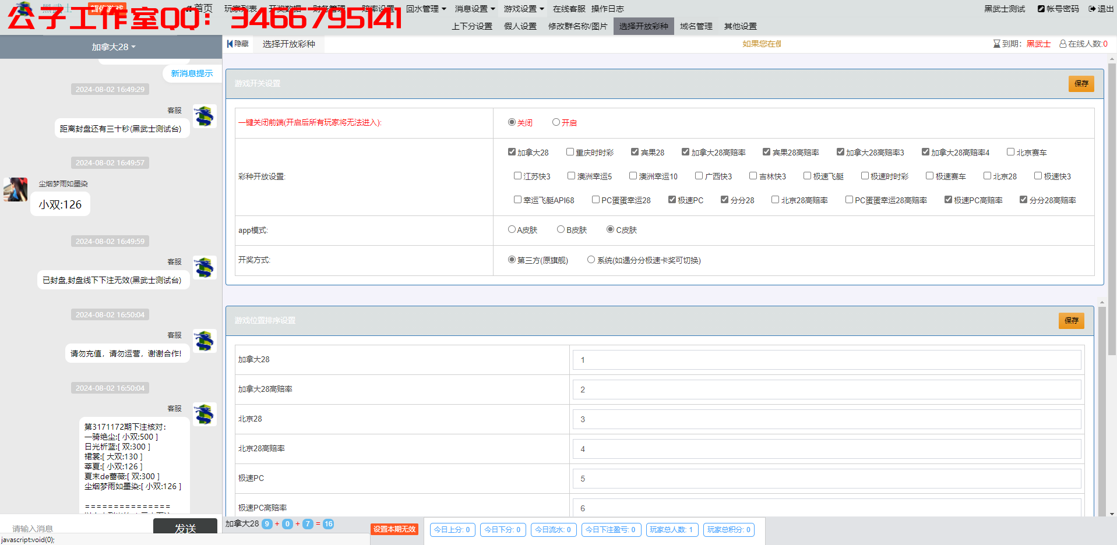
Task: Open 尘烟梦雨如墨染's avatar picture
Action: 15,189
